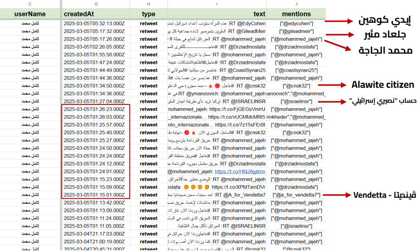Select the 2025-03-05T01:26:23.000Z timestamp cell

(94, 109)
